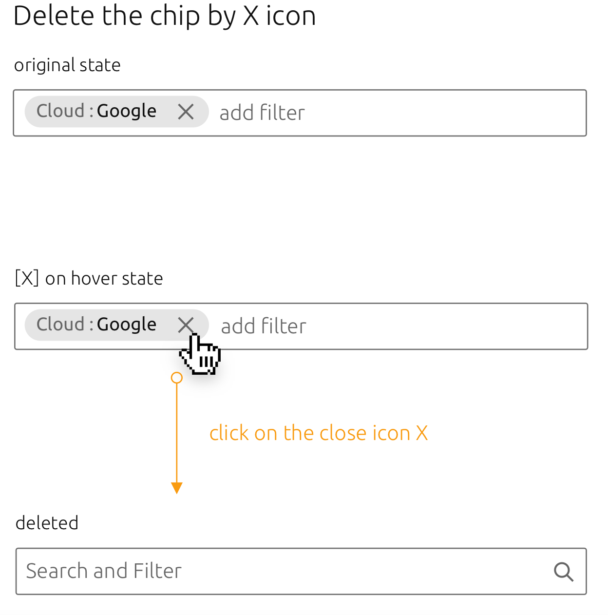Click the orange vertical annotation line
Image resolution: width=608 pixels, height=615 pixels.
click(x=177, y=434)
